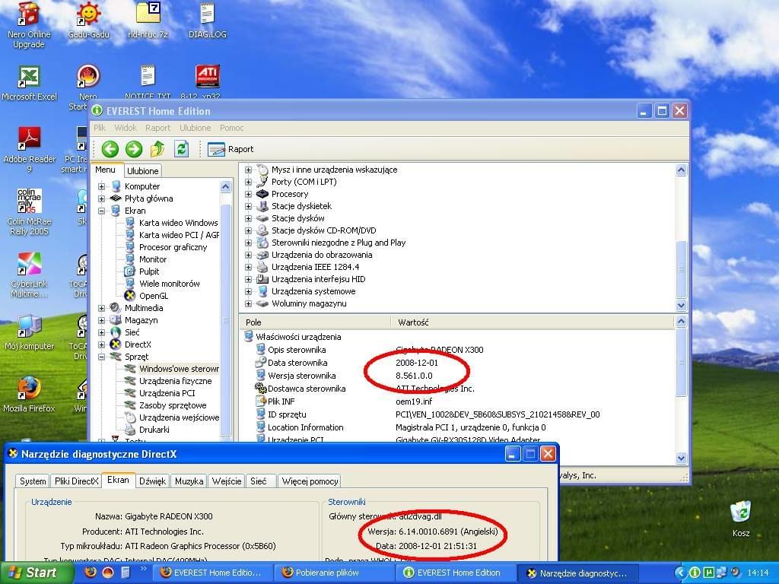Expand Woluminy magazynu category
The width and height of the screenshot is (779, 584).
click(249, 303)
